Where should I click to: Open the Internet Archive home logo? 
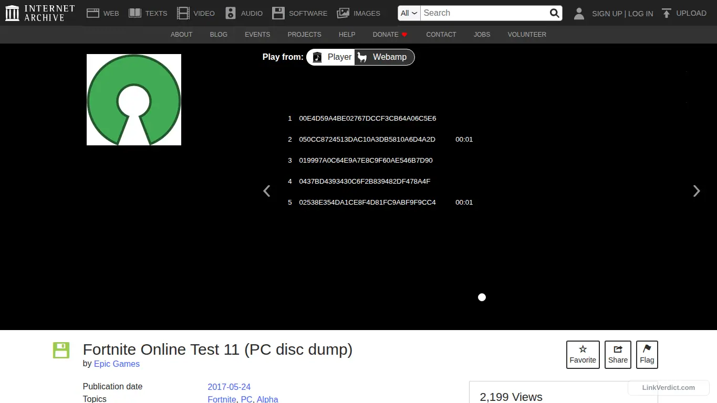[40, 13]
